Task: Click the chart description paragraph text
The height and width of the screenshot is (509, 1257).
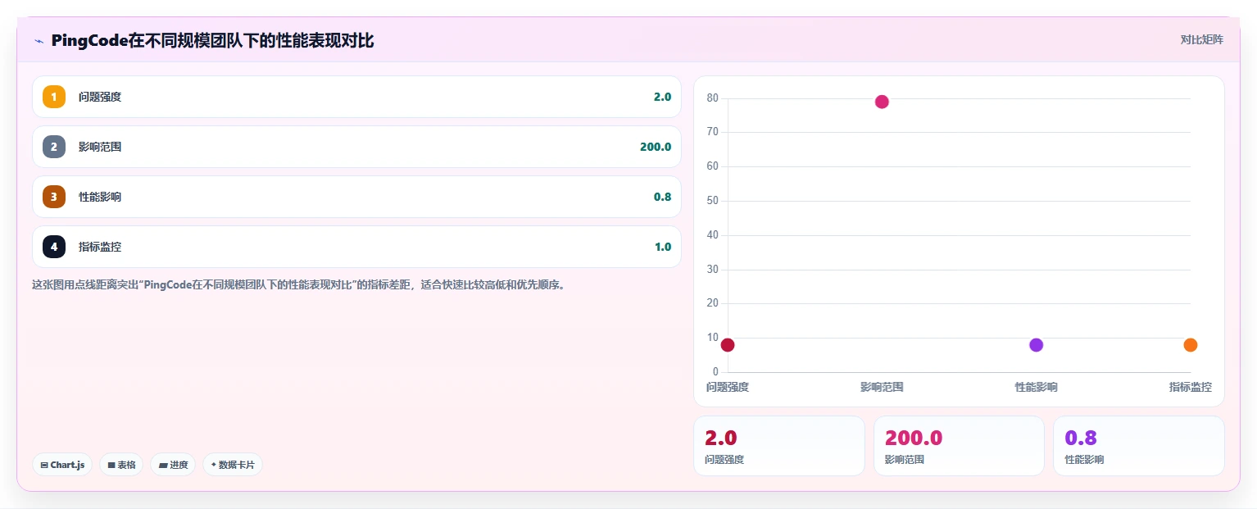Action: (298, 285)
